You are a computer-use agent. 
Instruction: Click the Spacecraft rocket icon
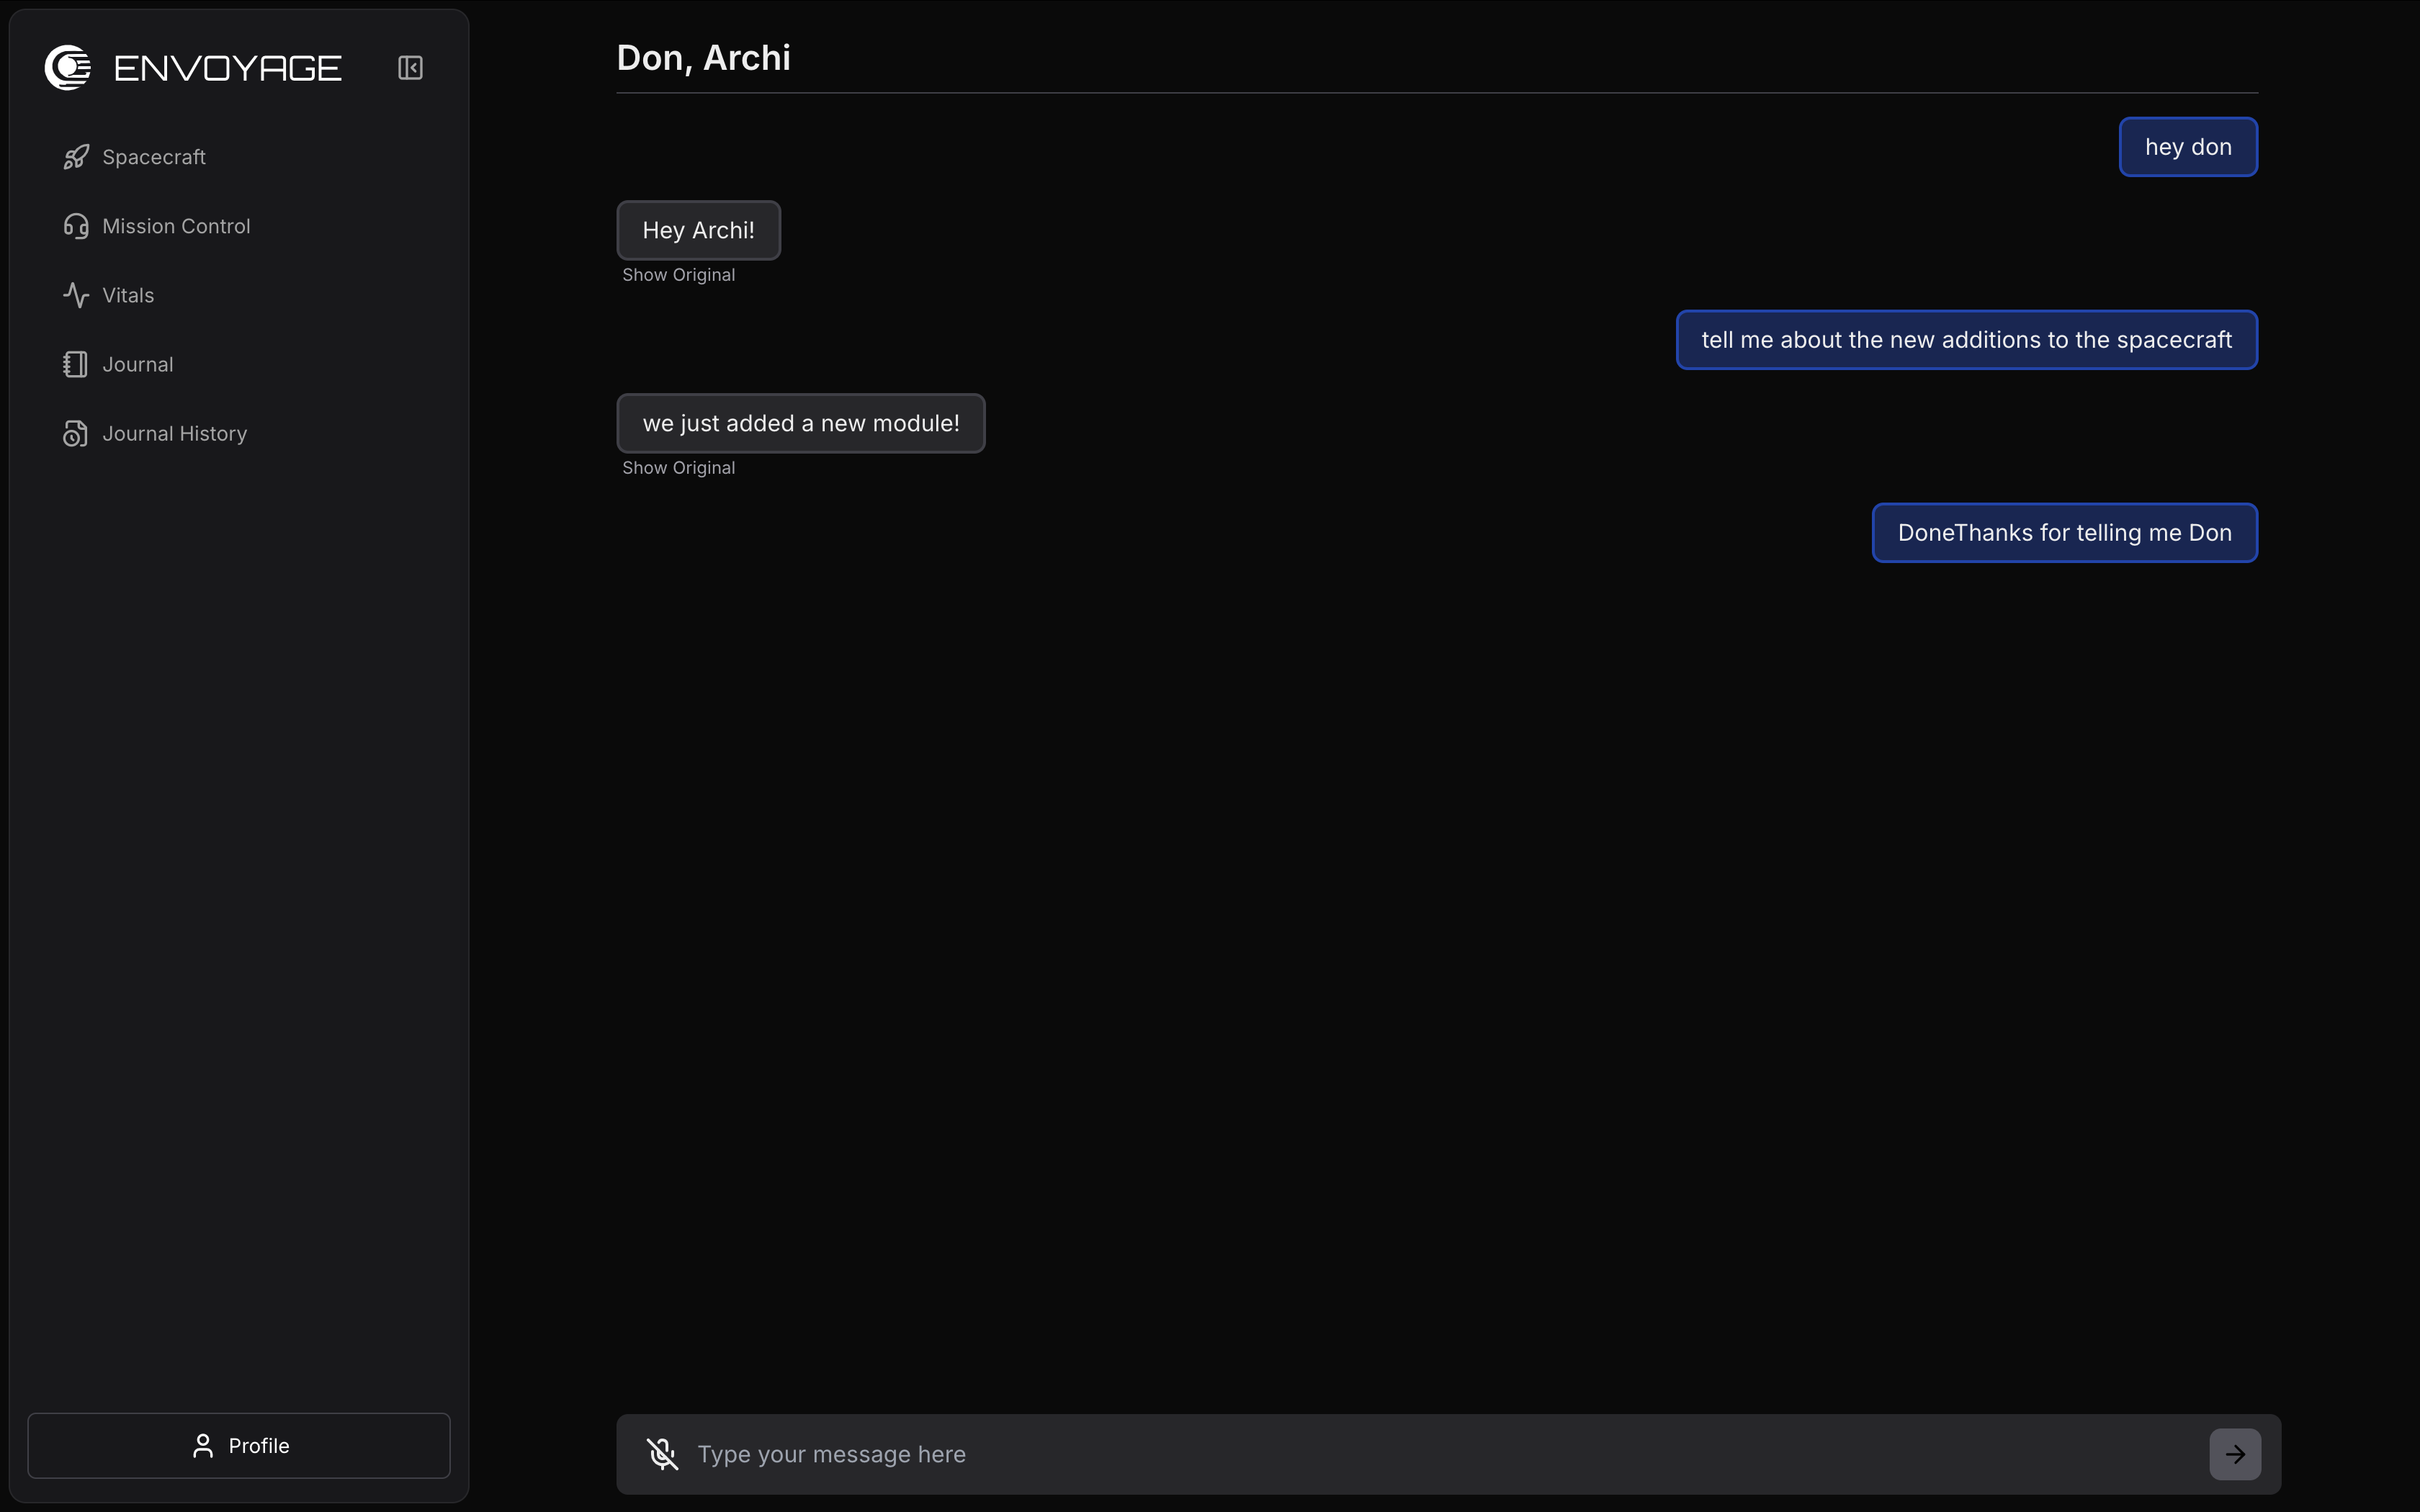[76, 157]
